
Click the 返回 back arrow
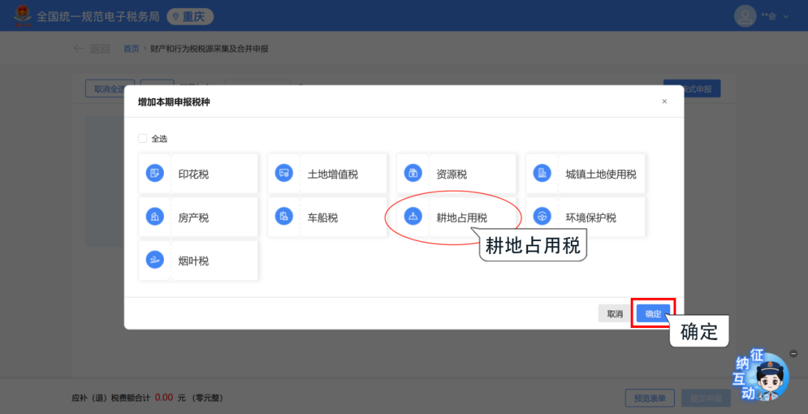coord(79,49)
